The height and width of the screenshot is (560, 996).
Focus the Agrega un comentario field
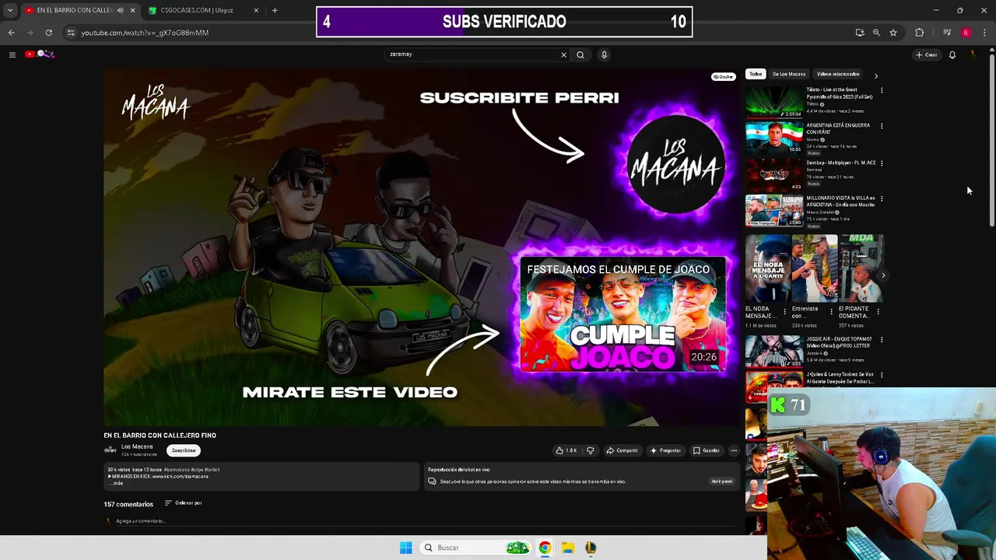424,521
